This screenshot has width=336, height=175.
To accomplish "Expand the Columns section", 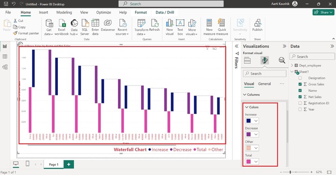I will point(252,94).
